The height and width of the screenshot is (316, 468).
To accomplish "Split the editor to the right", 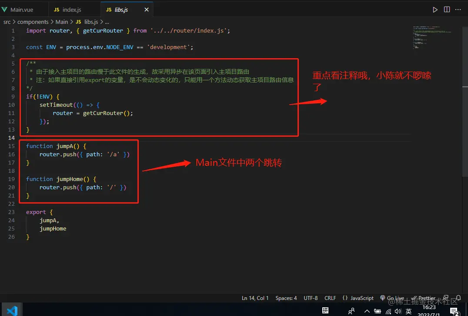I will tap(447, 10).
